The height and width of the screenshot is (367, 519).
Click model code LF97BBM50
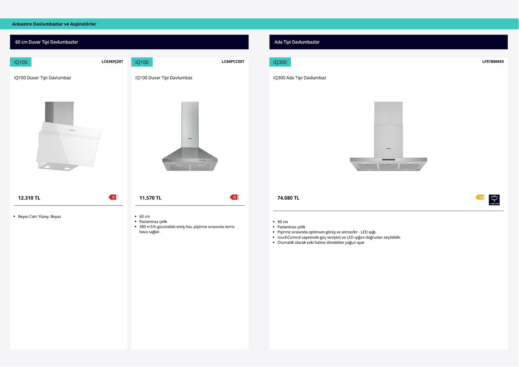tap(493, 62)
